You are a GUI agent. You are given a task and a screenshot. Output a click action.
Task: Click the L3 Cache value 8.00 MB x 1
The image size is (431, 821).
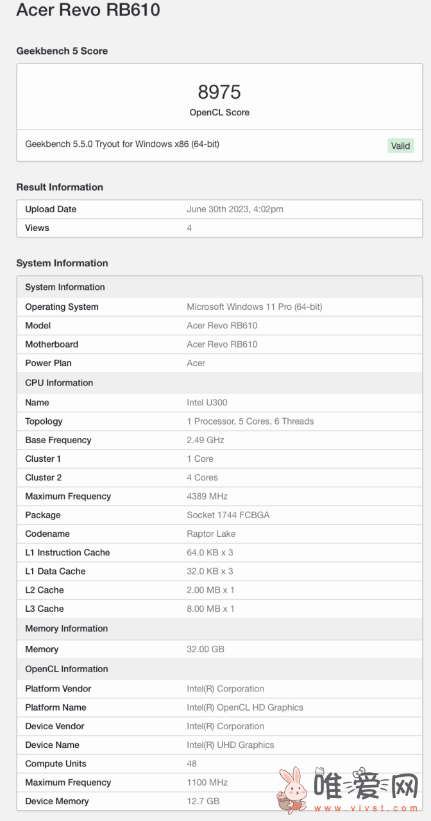pos(210,609)
